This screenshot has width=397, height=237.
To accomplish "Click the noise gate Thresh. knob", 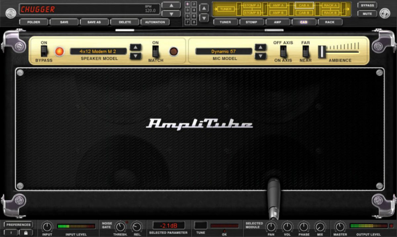I will point(120,227).
